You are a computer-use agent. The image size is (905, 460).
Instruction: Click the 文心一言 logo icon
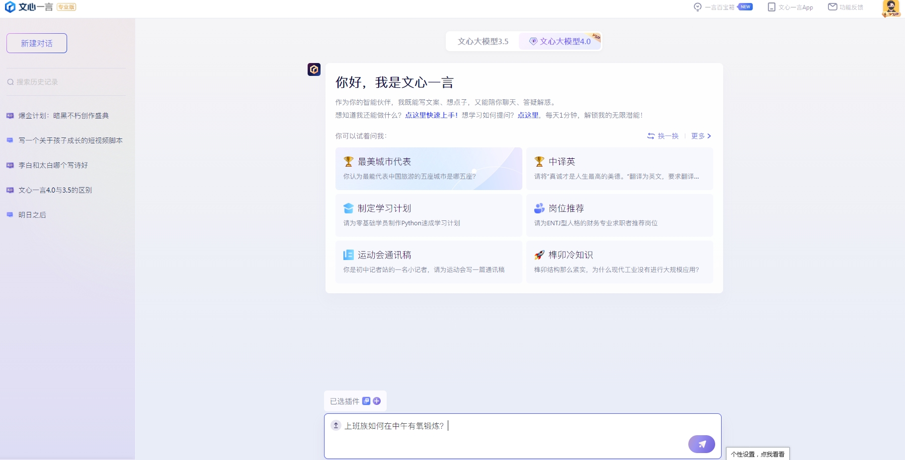coord(10,7)
